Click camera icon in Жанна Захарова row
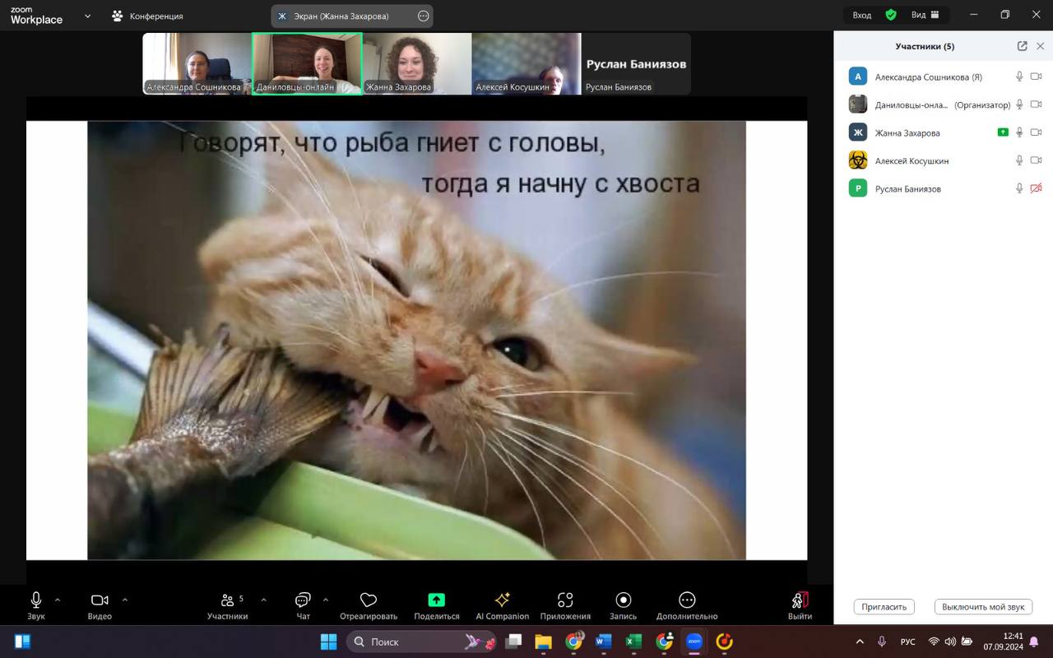The image size is (1053, 658). click(1036, 132)
